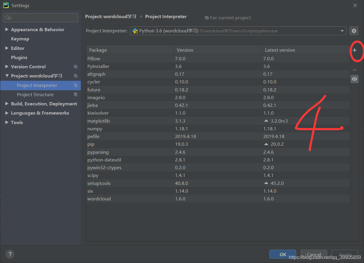Toggle the show early releases eye icon
This screenshot has height=263, width=364.
coord(355,79)
